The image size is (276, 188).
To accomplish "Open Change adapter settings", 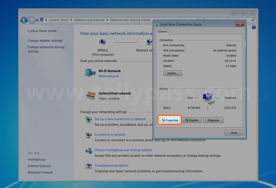I will pyautogui.click(x=45, y=41).
